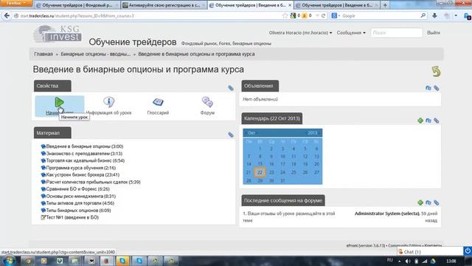Click blue power button beside Chat
Screen dimensions: 472x266
click(x=468, y=250)
